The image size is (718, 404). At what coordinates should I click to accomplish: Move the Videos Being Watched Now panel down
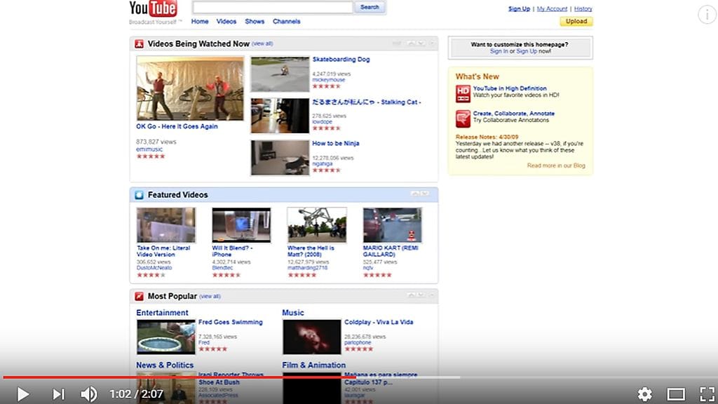click(422, 43)
